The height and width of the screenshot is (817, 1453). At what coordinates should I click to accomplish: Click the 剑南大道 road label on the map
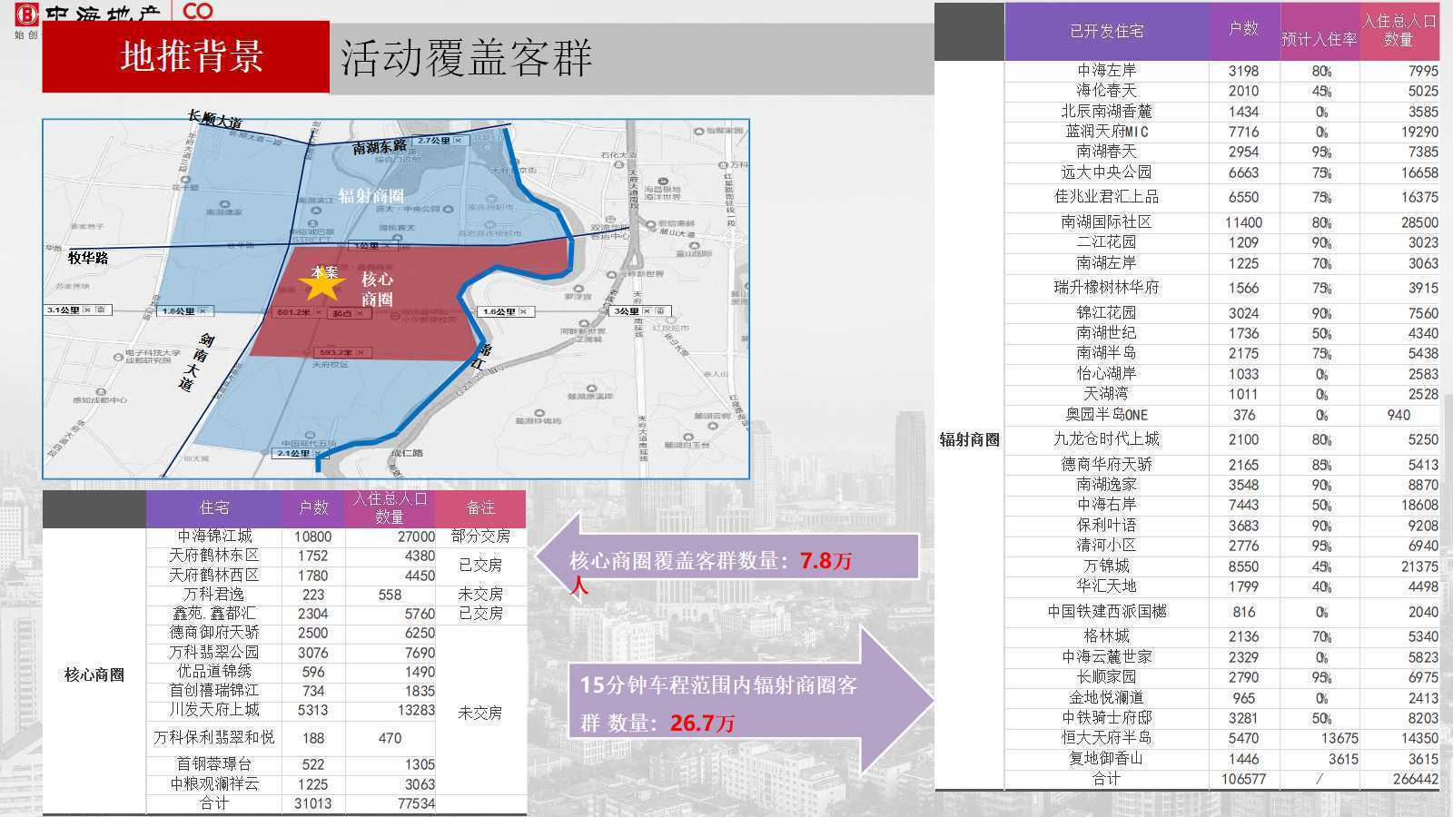point(197,362)
